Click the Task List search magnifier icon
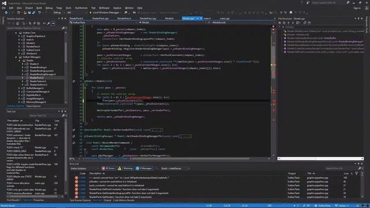370x208 pixels. pyautogui.click(x=63, y=116)
